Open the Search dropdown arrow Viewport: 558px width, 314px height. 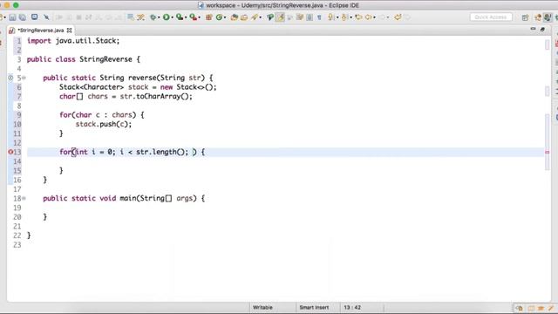tap(260, 17)
